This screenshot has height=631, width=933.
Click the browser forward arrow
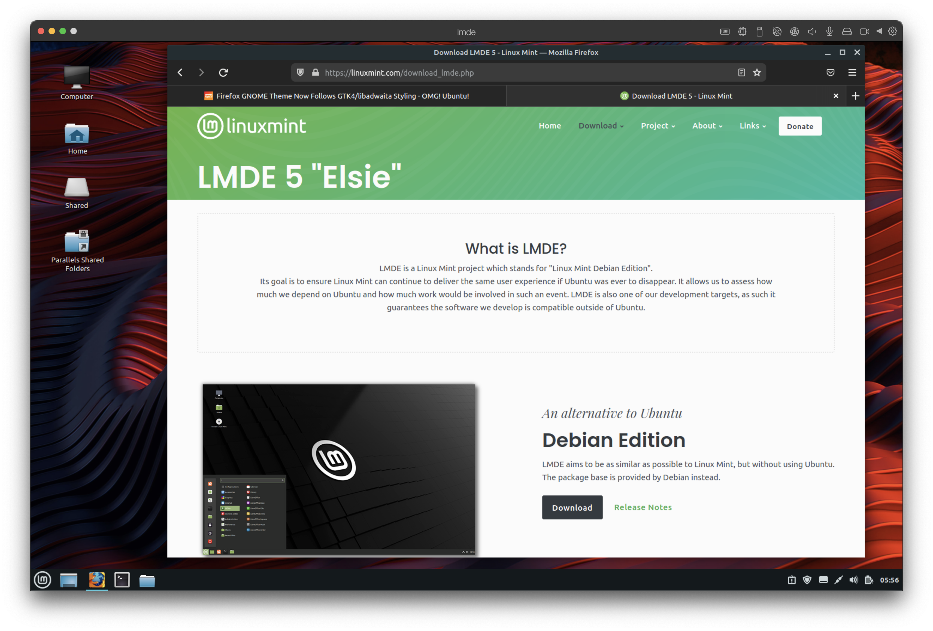point(201,73)
